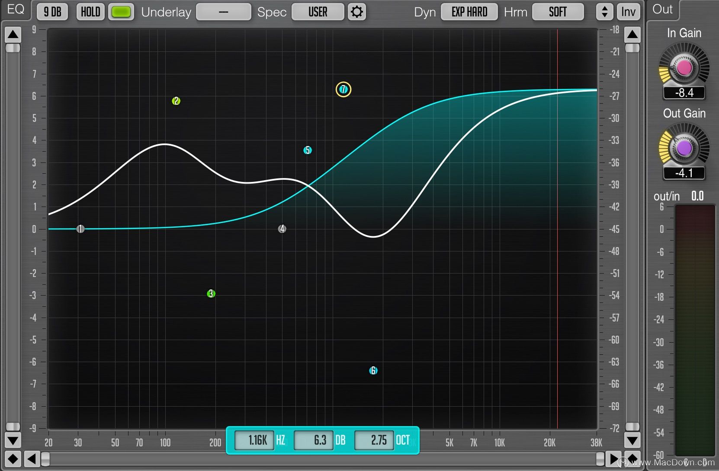
Task: Select EQ band node 5
Action: click(308, 150)
